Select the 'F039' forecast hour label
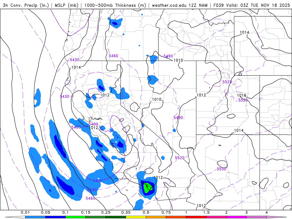 (x=218, y=5)
